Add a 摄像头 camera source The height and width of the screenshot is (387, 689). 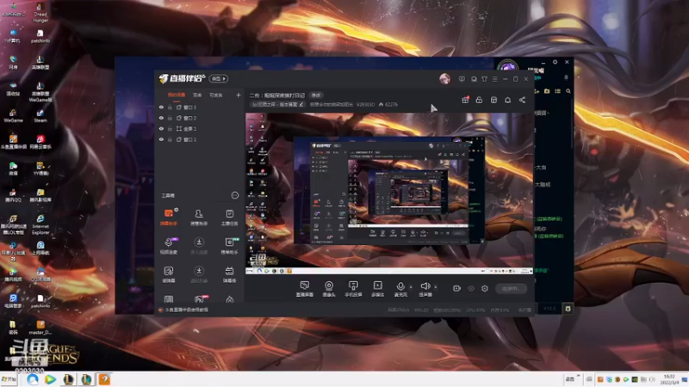329,289
